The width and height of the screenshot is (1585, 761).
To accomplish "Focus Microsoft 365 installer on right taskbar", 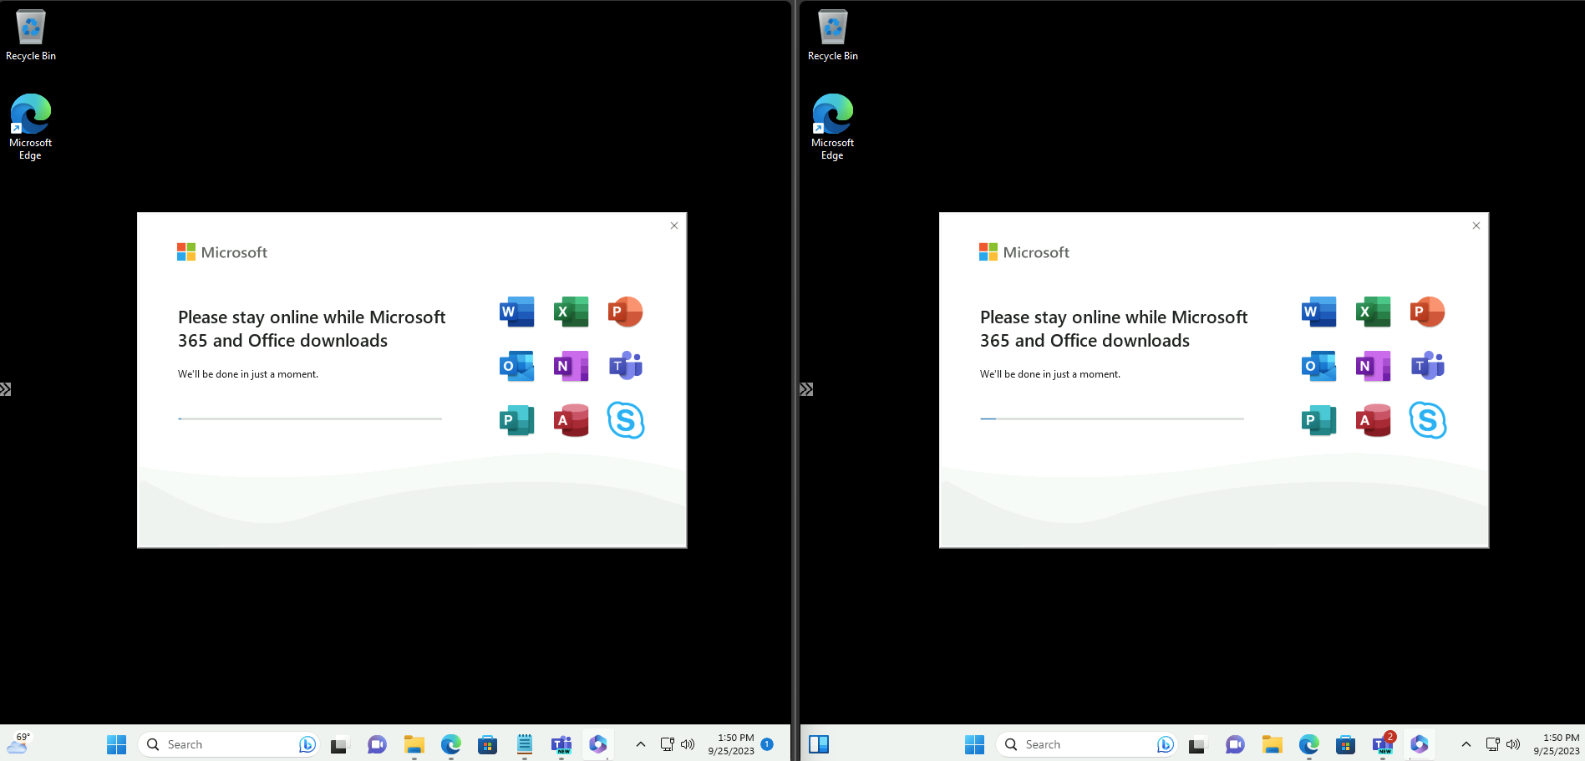I will click(x=1419, y=744).
